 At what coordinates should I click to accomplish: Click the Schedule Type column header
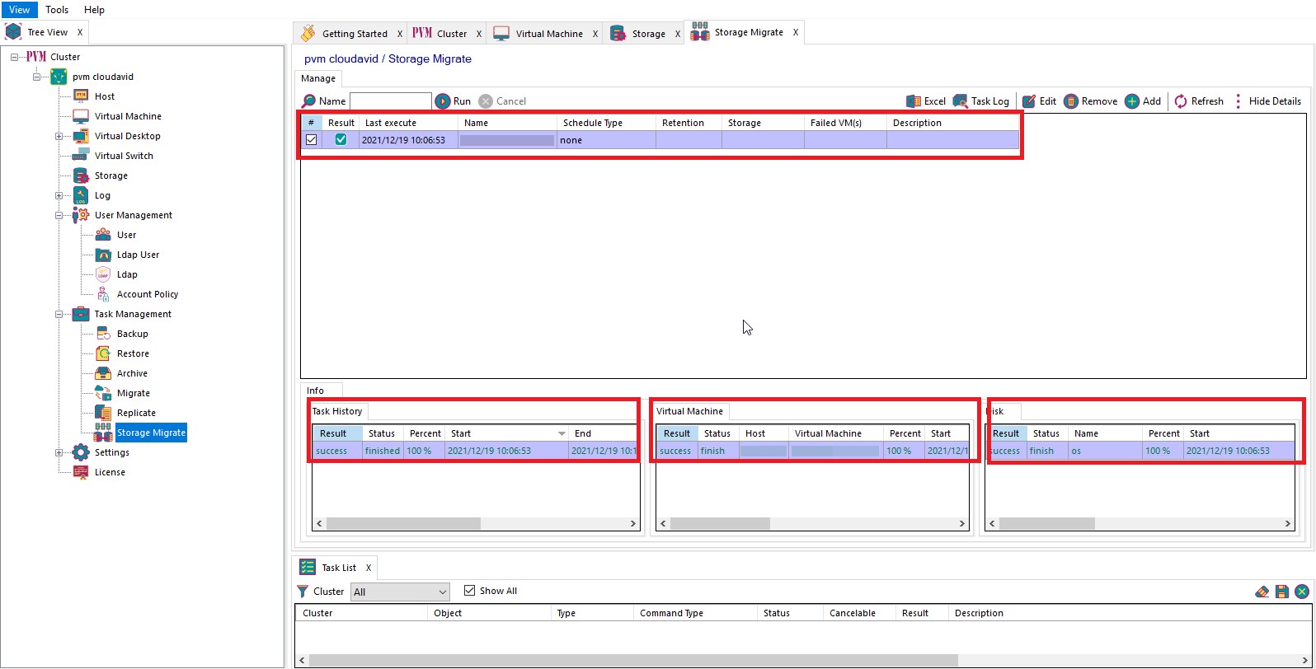606,123
